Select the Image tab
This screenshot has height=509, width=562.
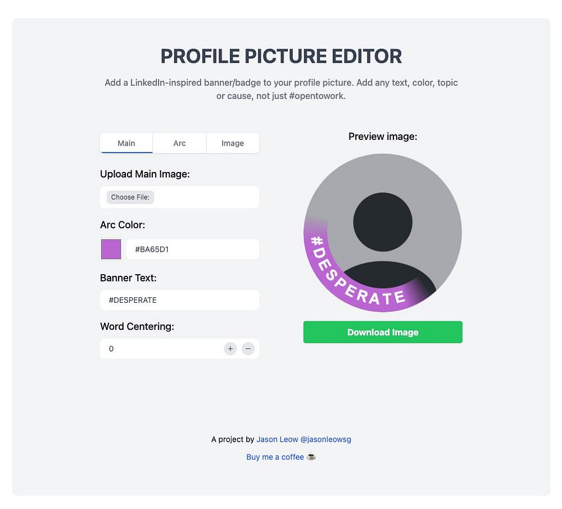(233, 143)
